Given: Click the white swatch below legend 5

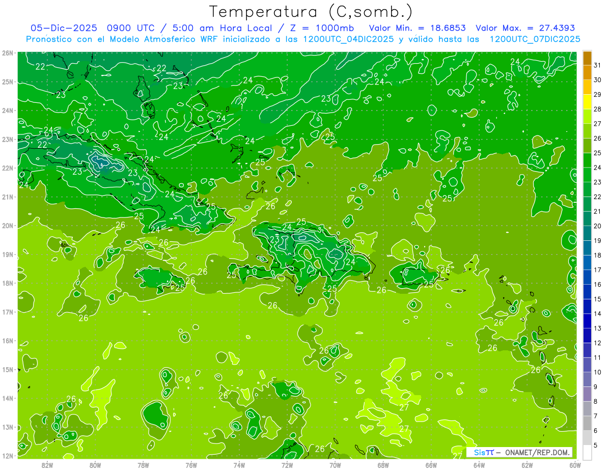Looking at the screenshot, I should tap(587, 452).
